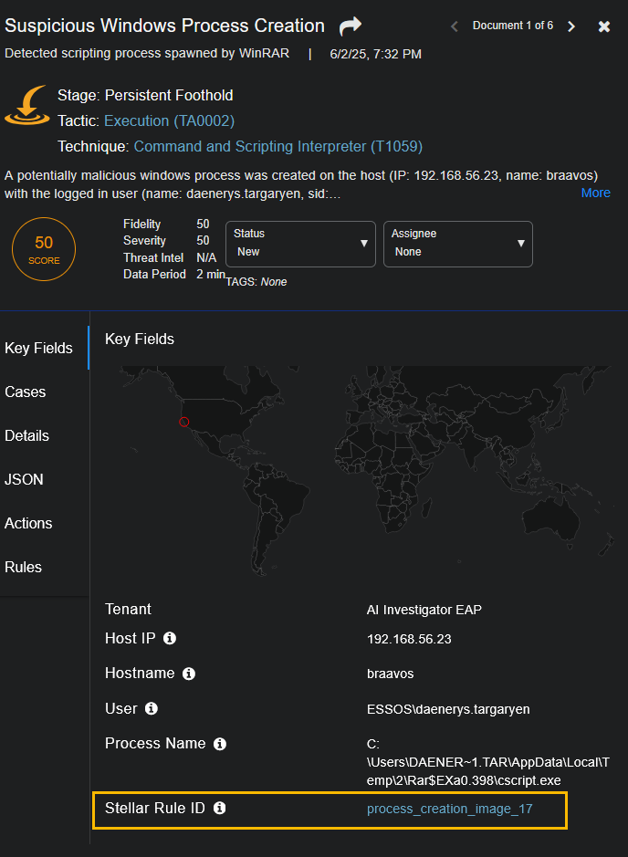Open the process_creation_image_17 rule link
This screenshot has width=628, height=857.
click(449, 809)
